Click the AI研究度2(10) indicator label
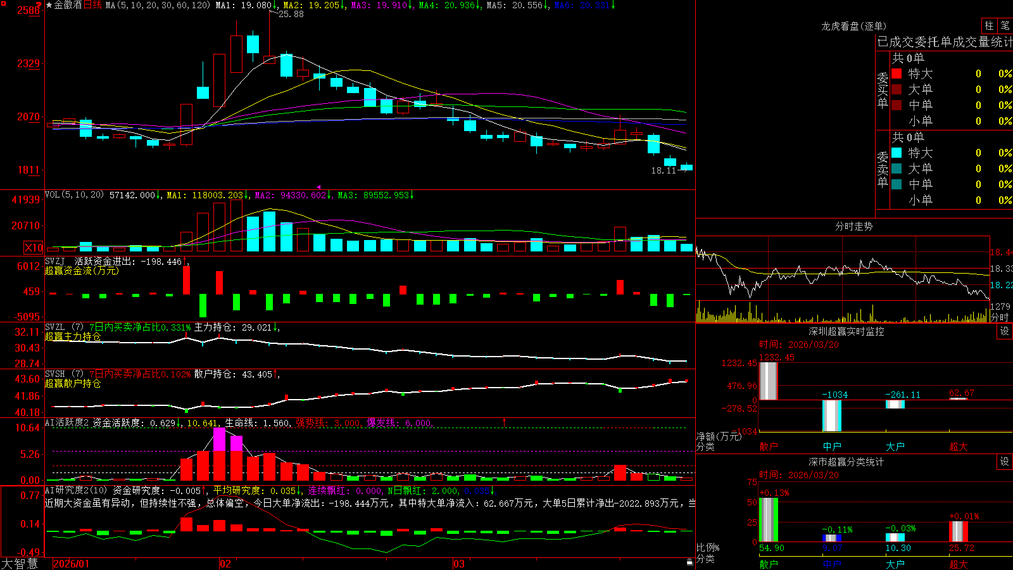The width and height of the screenshot is (1013, 570). [76, 490]
